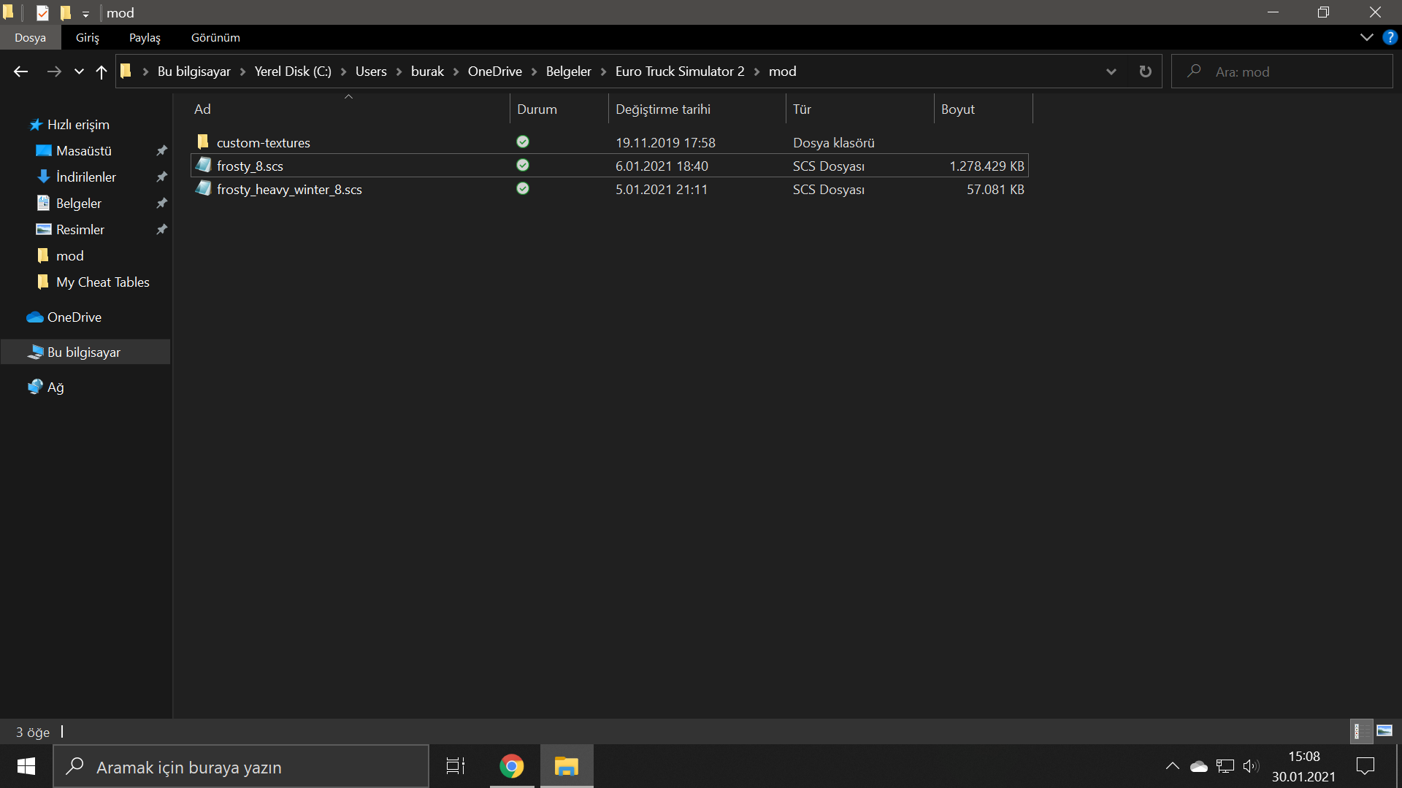Click the OneDrive cloud tray icon
Image resolution: width=1402 pixels, height=788 pixels.
click(1198, 766)
